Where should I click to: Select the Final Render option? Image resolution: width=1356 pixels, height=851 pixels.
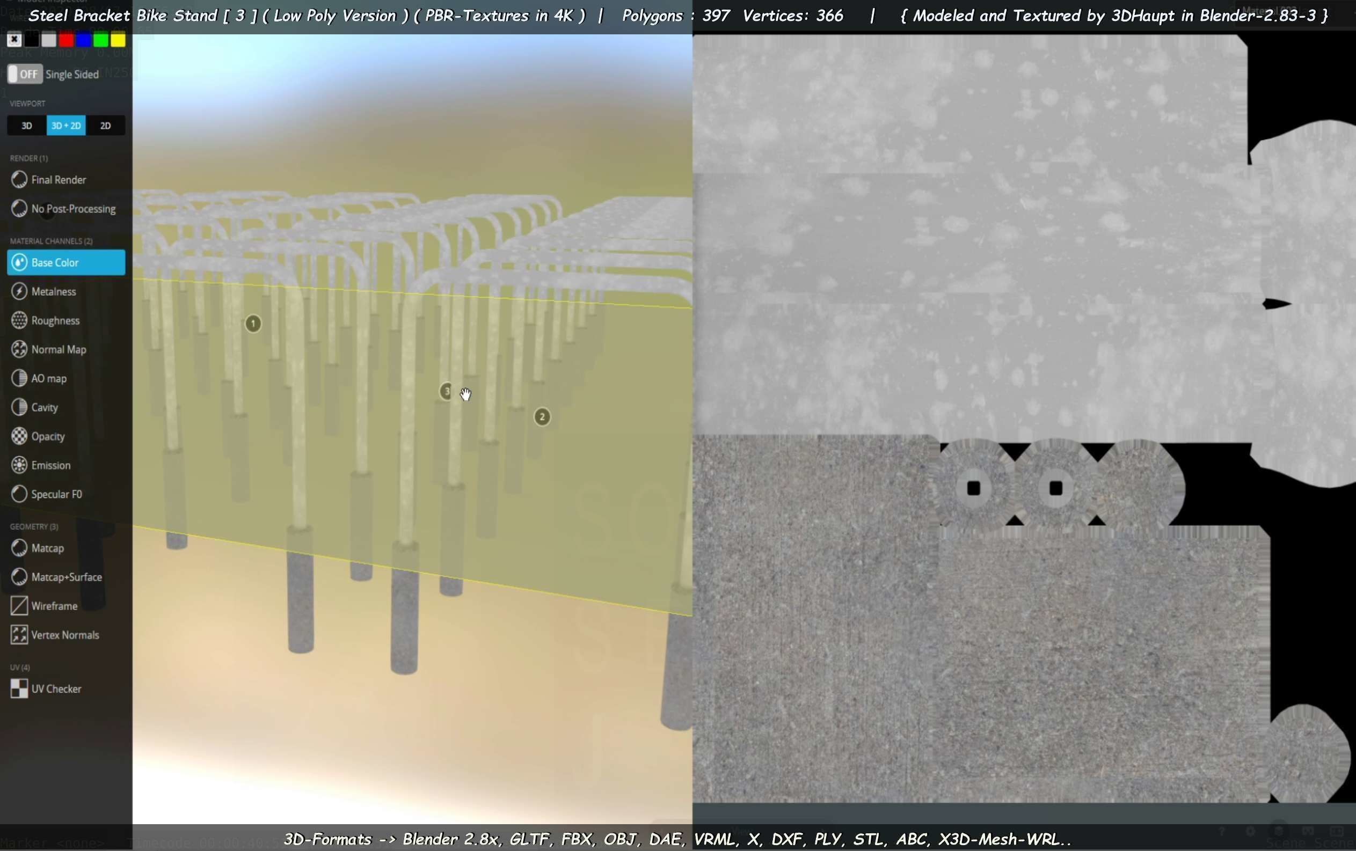coord(59,180)
